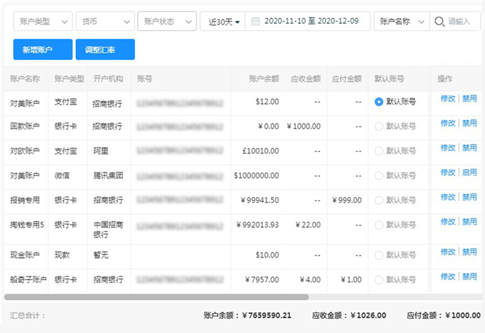Focus the 请输入 search input

459,21
